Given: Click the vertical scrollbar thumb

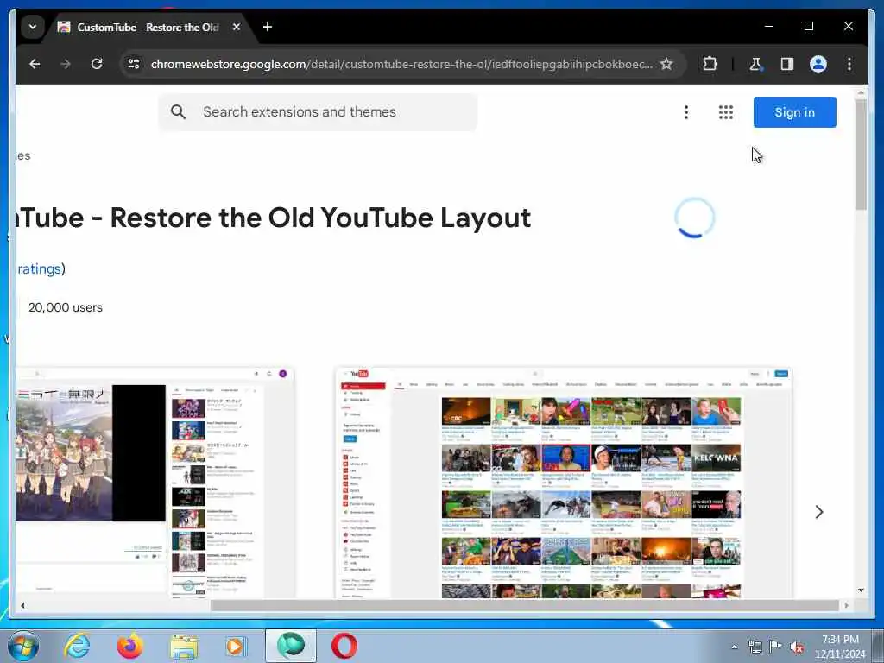Looking at the screenshot, I should [861, 155].
